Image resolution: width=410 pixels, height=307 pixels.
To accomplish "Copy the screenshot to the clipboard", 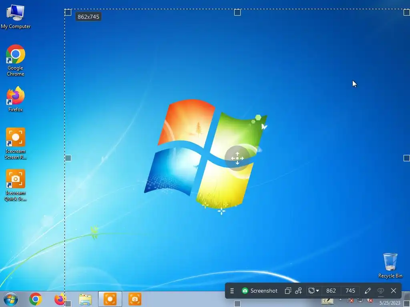I will (x=288, y=291).
